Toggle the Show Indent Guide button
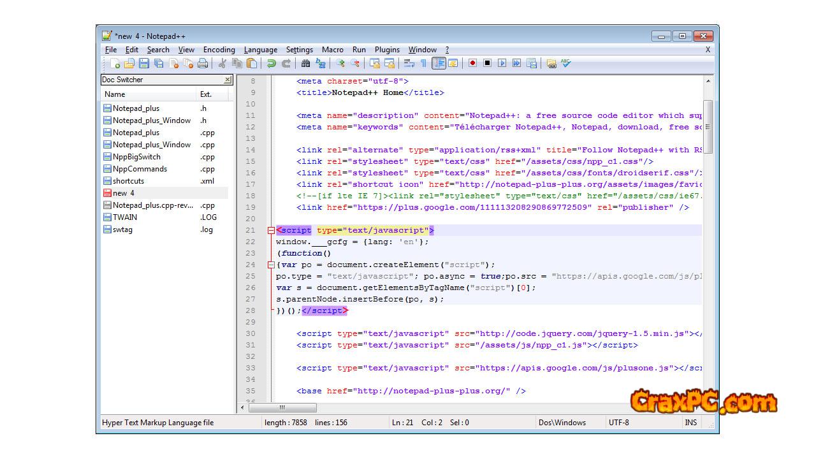Image resolution: width=816 pixels, height=459 pixels. click(439, 63)
